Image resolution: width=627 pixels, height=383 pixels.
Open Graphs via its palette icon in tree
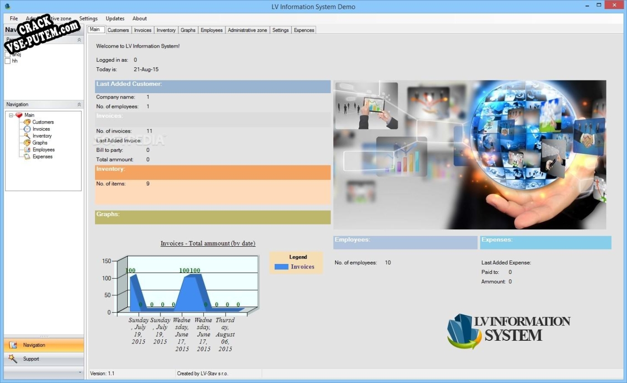(27, 143)
